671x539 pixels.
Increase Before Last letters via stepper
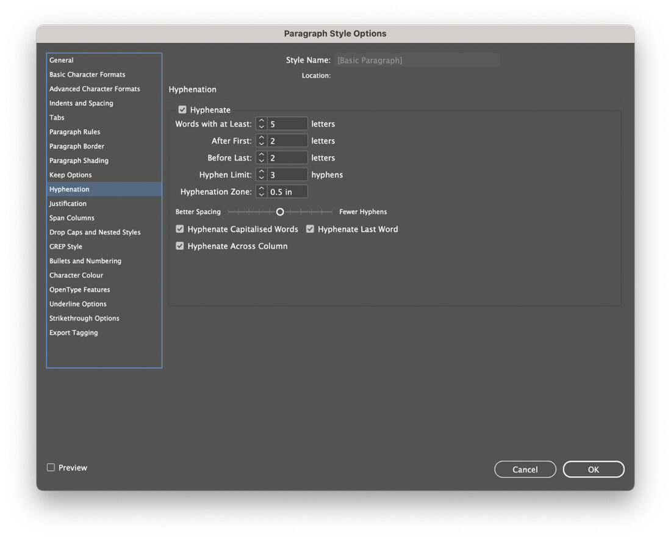261,154
